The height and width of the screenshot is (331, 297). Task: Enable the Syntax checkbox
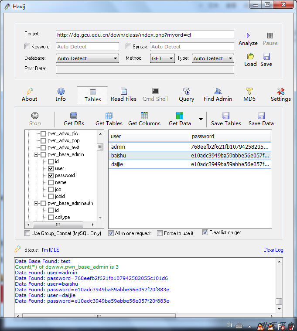(128, 46)
